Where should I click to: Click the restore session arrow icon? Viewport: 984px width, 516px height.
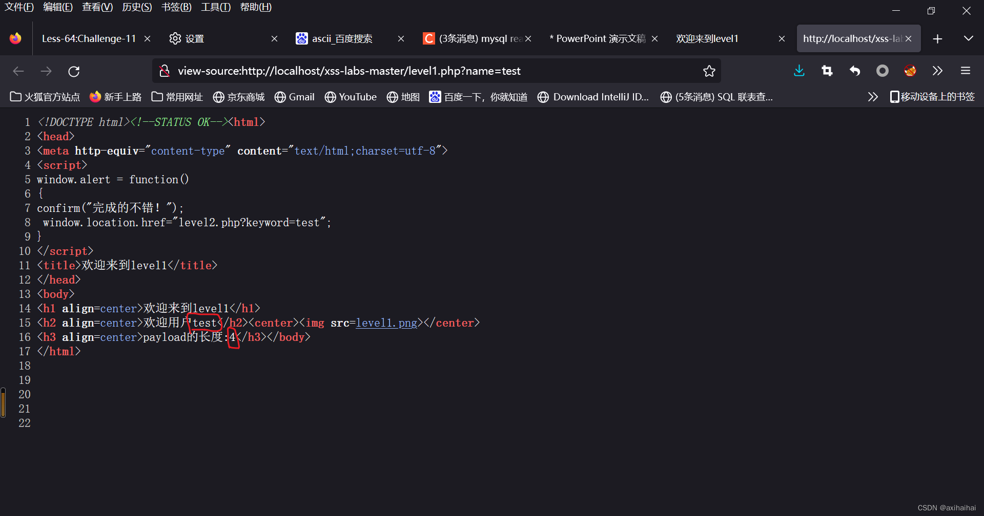point(854,71)
